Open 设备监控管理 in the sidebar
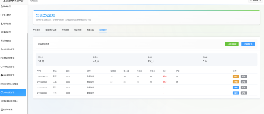Image resolution: width=264 pixels, height=114 pixels. click(9, 66)
